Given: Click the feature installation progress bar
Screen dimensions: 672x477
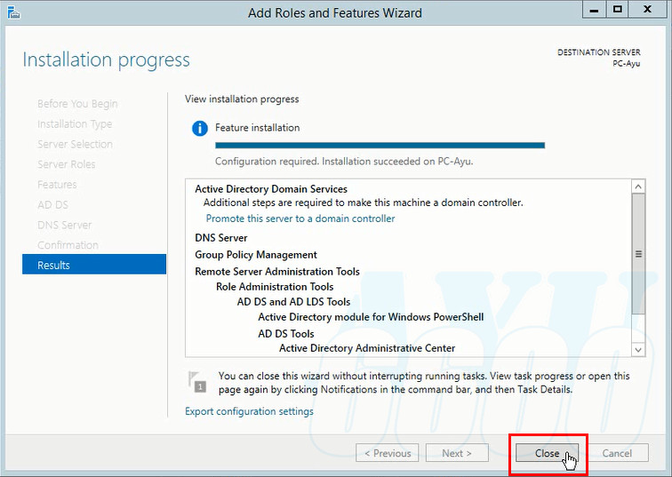Looking at the screenshot, I should point(380,145).
